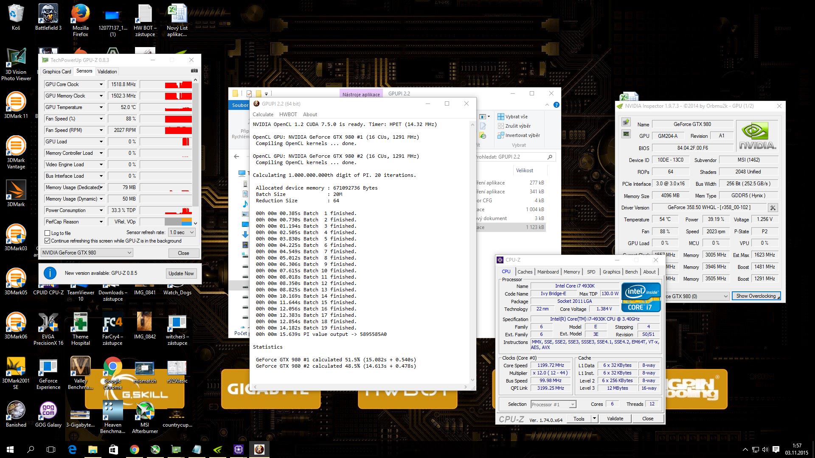The image size is (815, 458).
Task: Expand the Fan Speed (RPM) sensor dropdown
Action: (x=101, y=130)
